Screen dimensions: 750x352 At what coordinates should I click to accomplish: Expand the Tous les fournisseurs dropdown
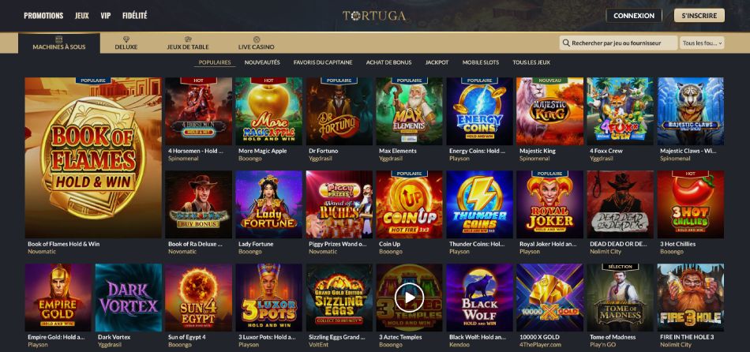click(702, 43)
